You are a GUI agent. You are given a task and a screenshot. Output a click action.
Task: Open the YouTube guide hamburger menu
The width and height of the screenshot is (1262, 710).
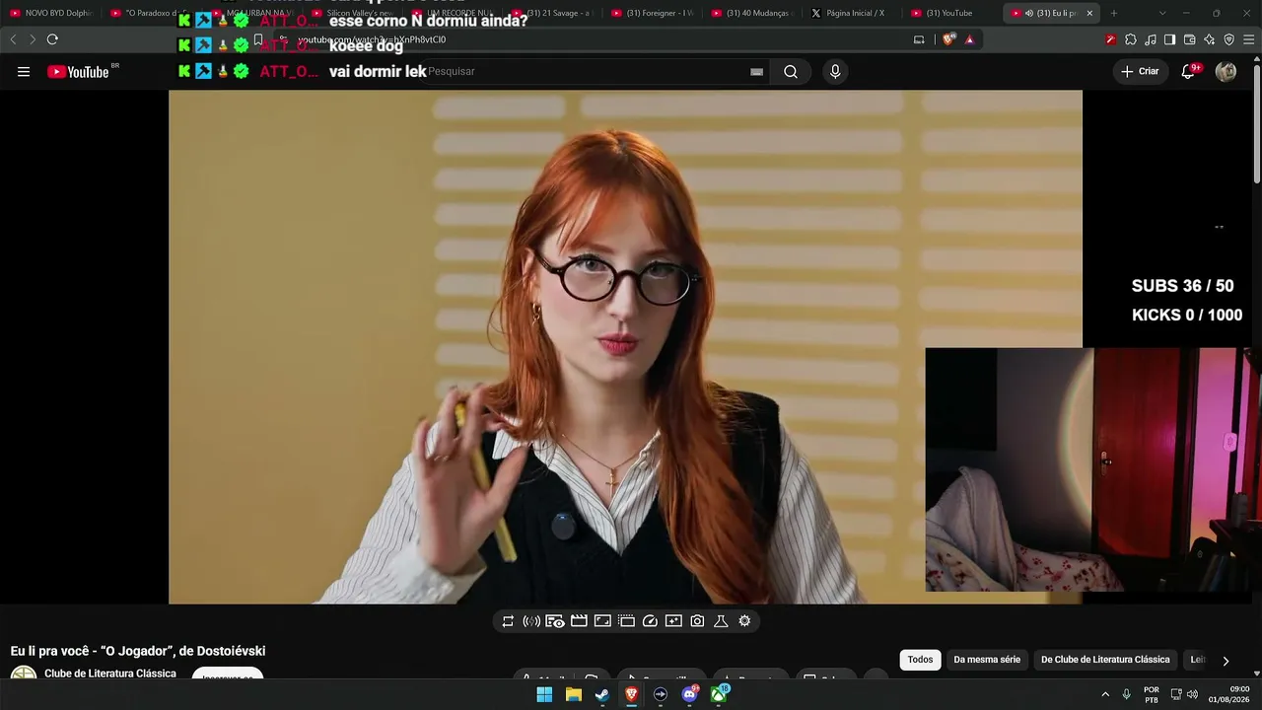coord(24,72)
